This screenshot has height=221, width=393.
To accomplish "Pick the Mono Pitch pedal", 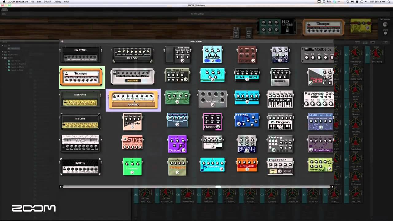I will coord(247,98).
